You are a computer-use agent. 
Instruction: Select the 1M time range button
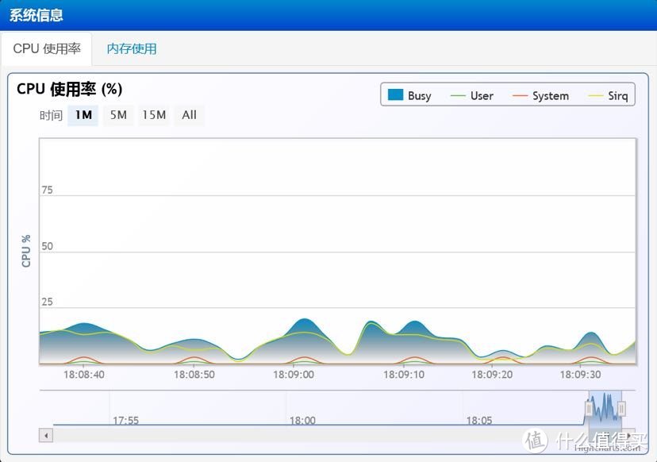click(x=83, y=115)
